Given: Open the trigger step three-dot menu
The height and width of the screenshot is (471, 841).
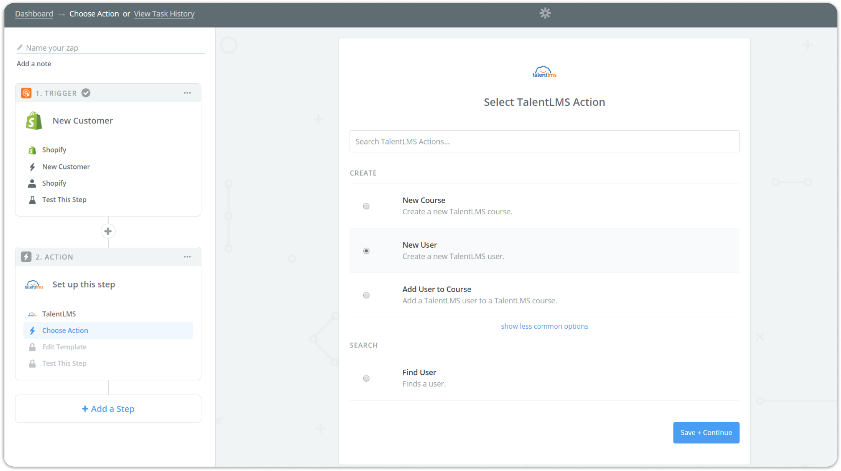Looking at the screenshot, I should [x=187, y=93].
